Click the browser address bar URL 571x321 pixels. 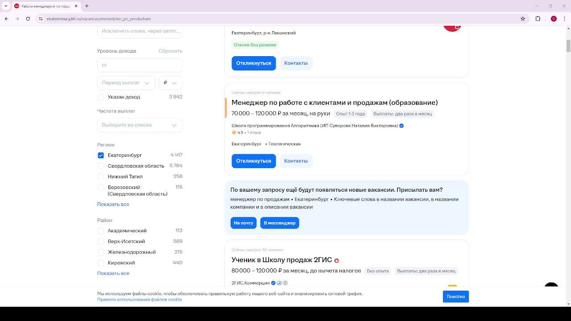pyautogui.click(x=99, y=19)
